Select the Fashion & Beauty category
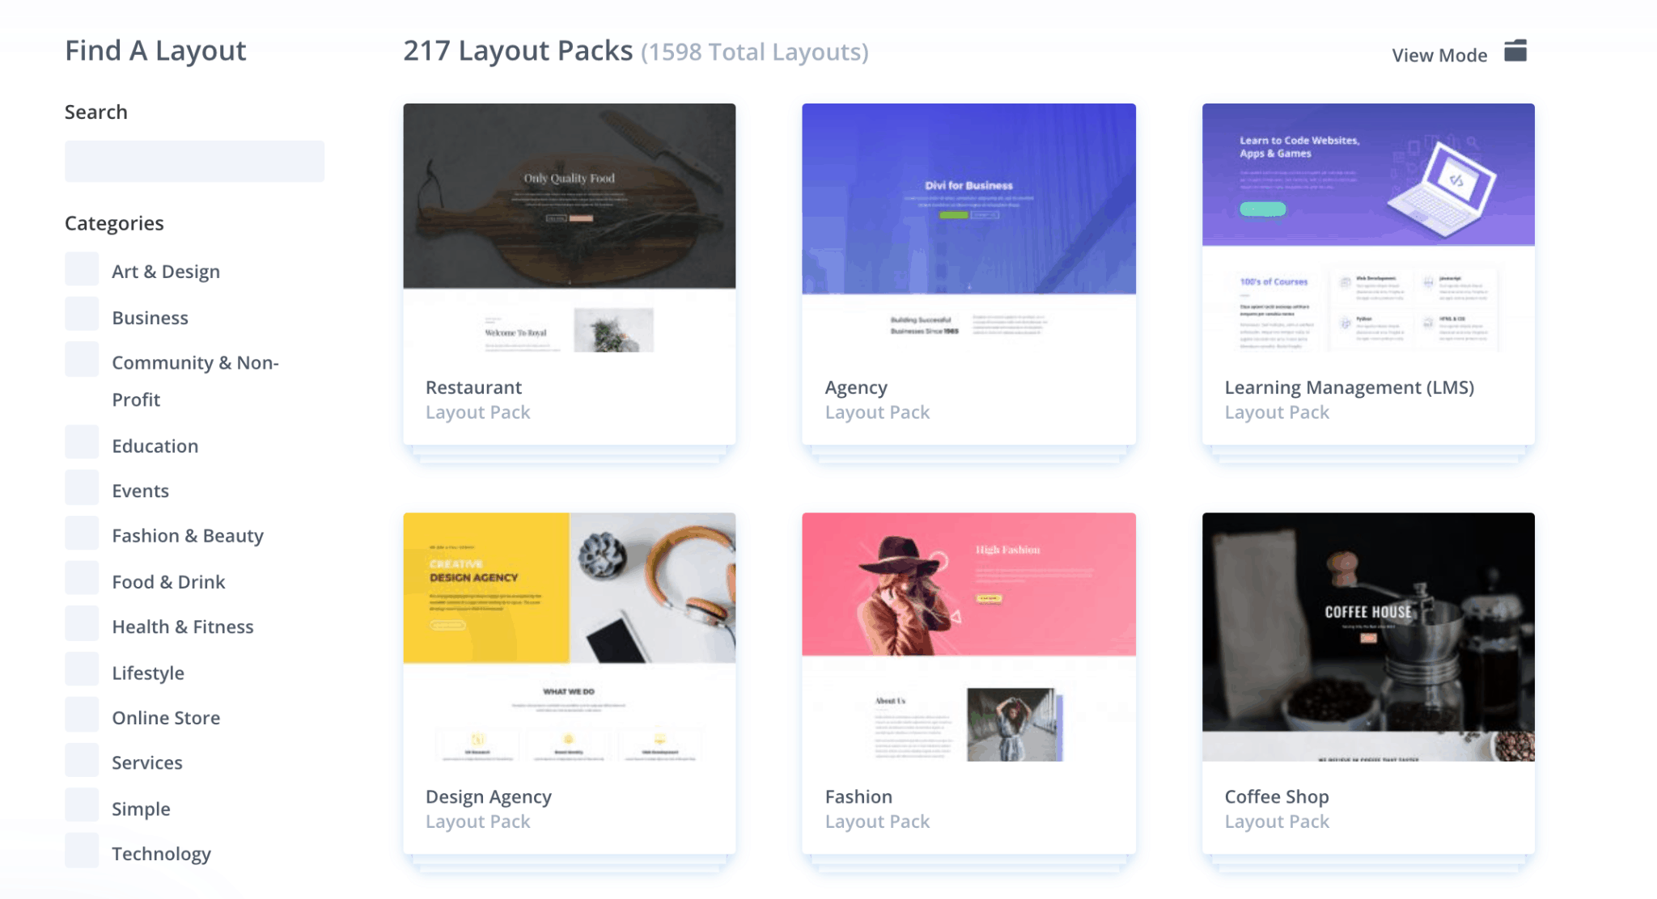 coord(189,534)
